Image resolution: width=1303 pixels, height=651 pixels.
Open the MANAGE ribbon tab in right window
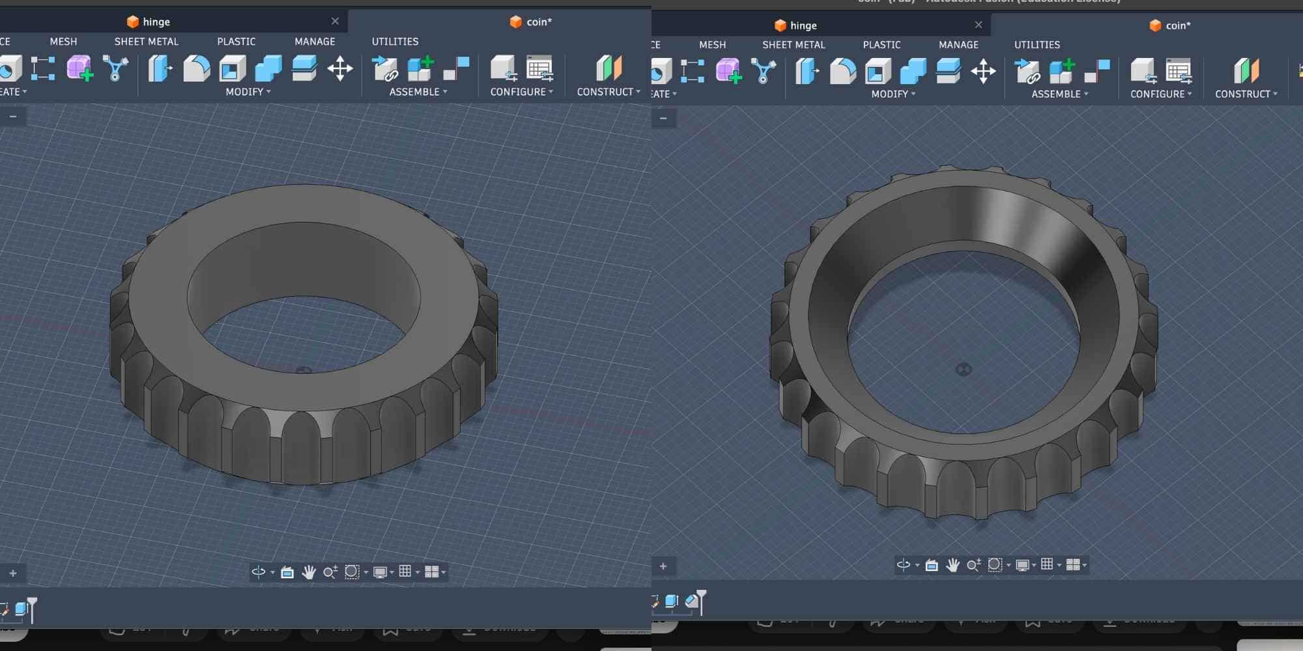point(958,45)
